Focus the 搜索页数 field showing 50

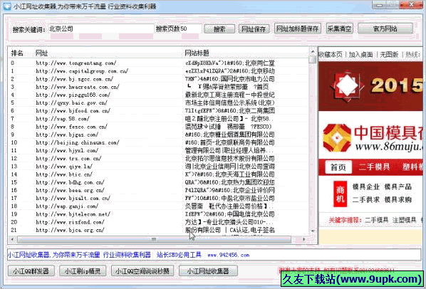pyautogui.click(x=191, y=28)
